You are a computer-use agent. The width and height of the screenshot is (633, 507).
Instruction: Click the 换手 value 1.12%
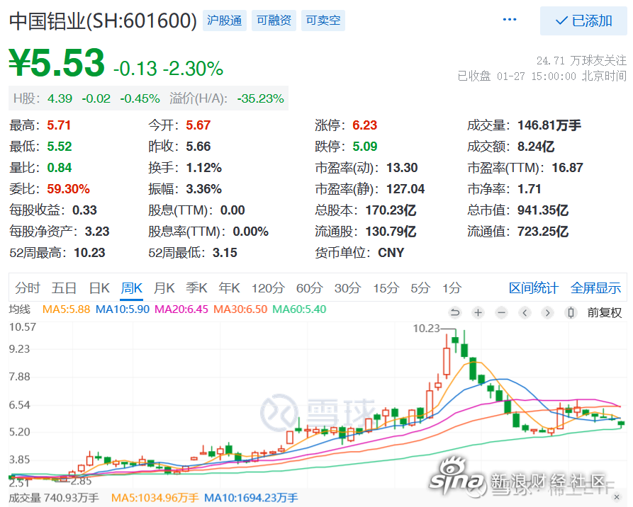204,168
